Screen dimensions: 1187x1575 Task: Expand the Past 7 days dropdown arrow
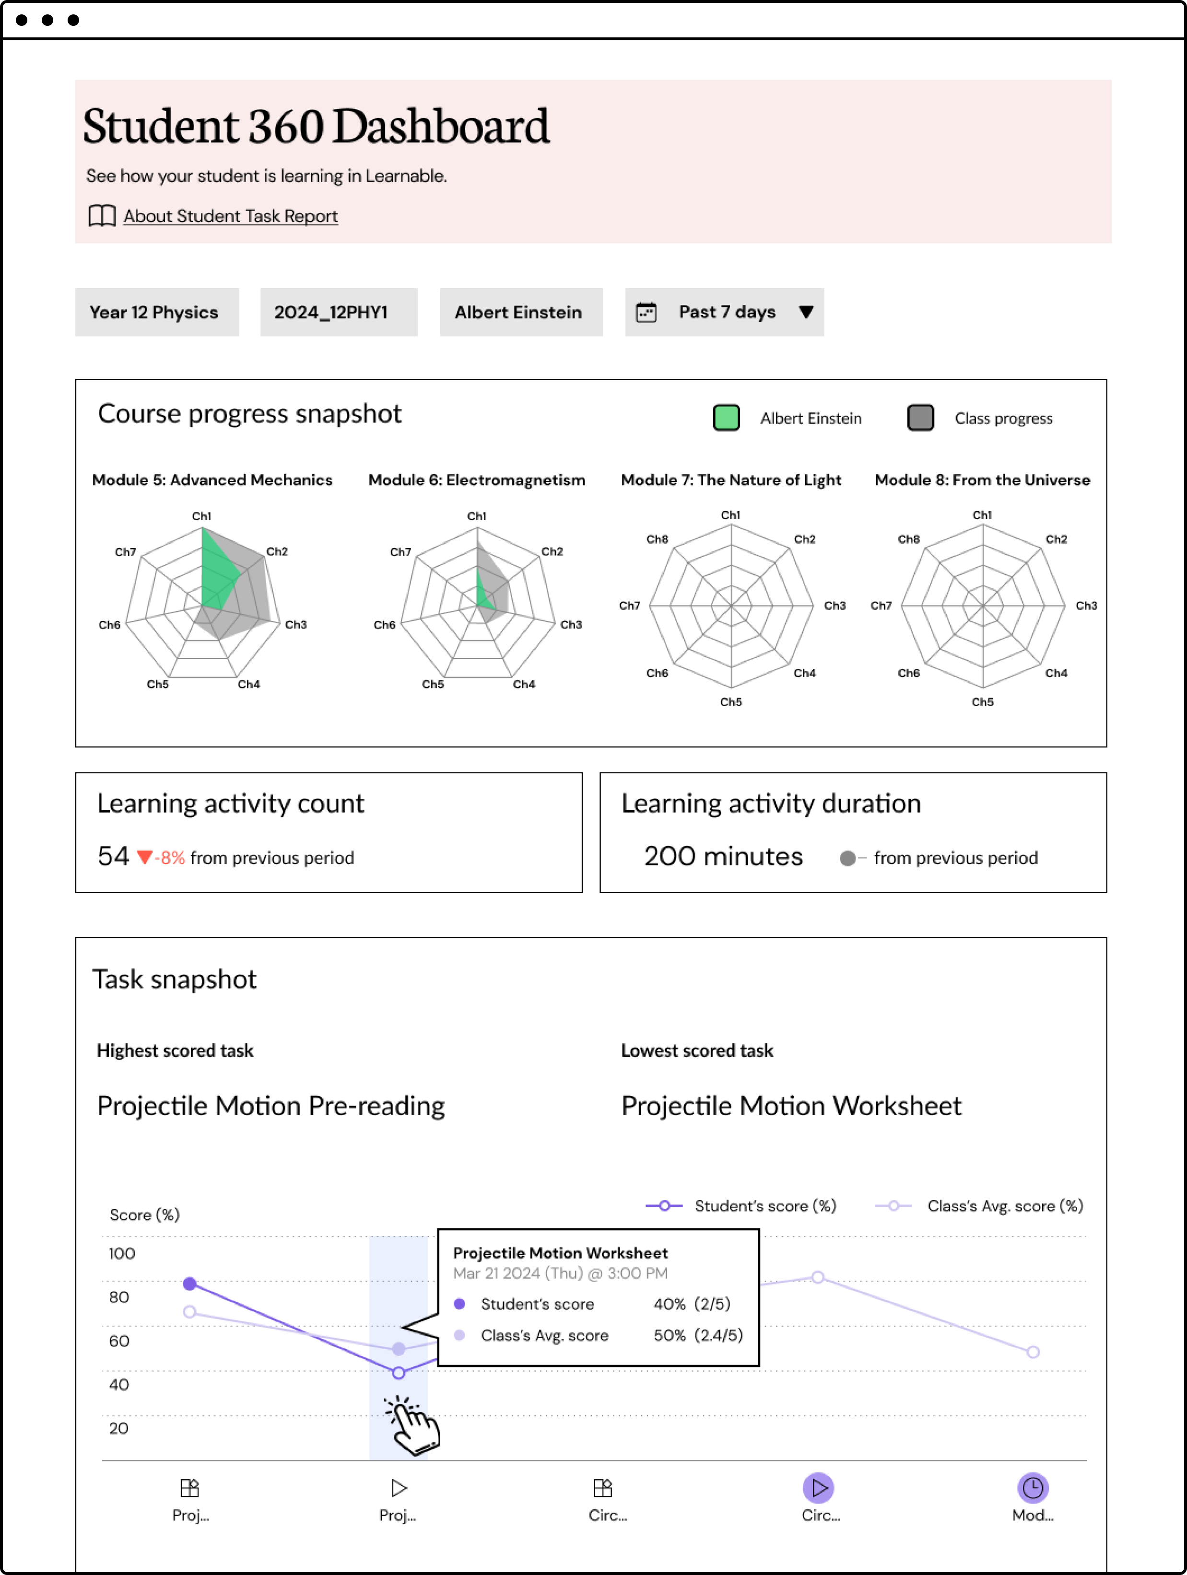(x=805, y=312)
